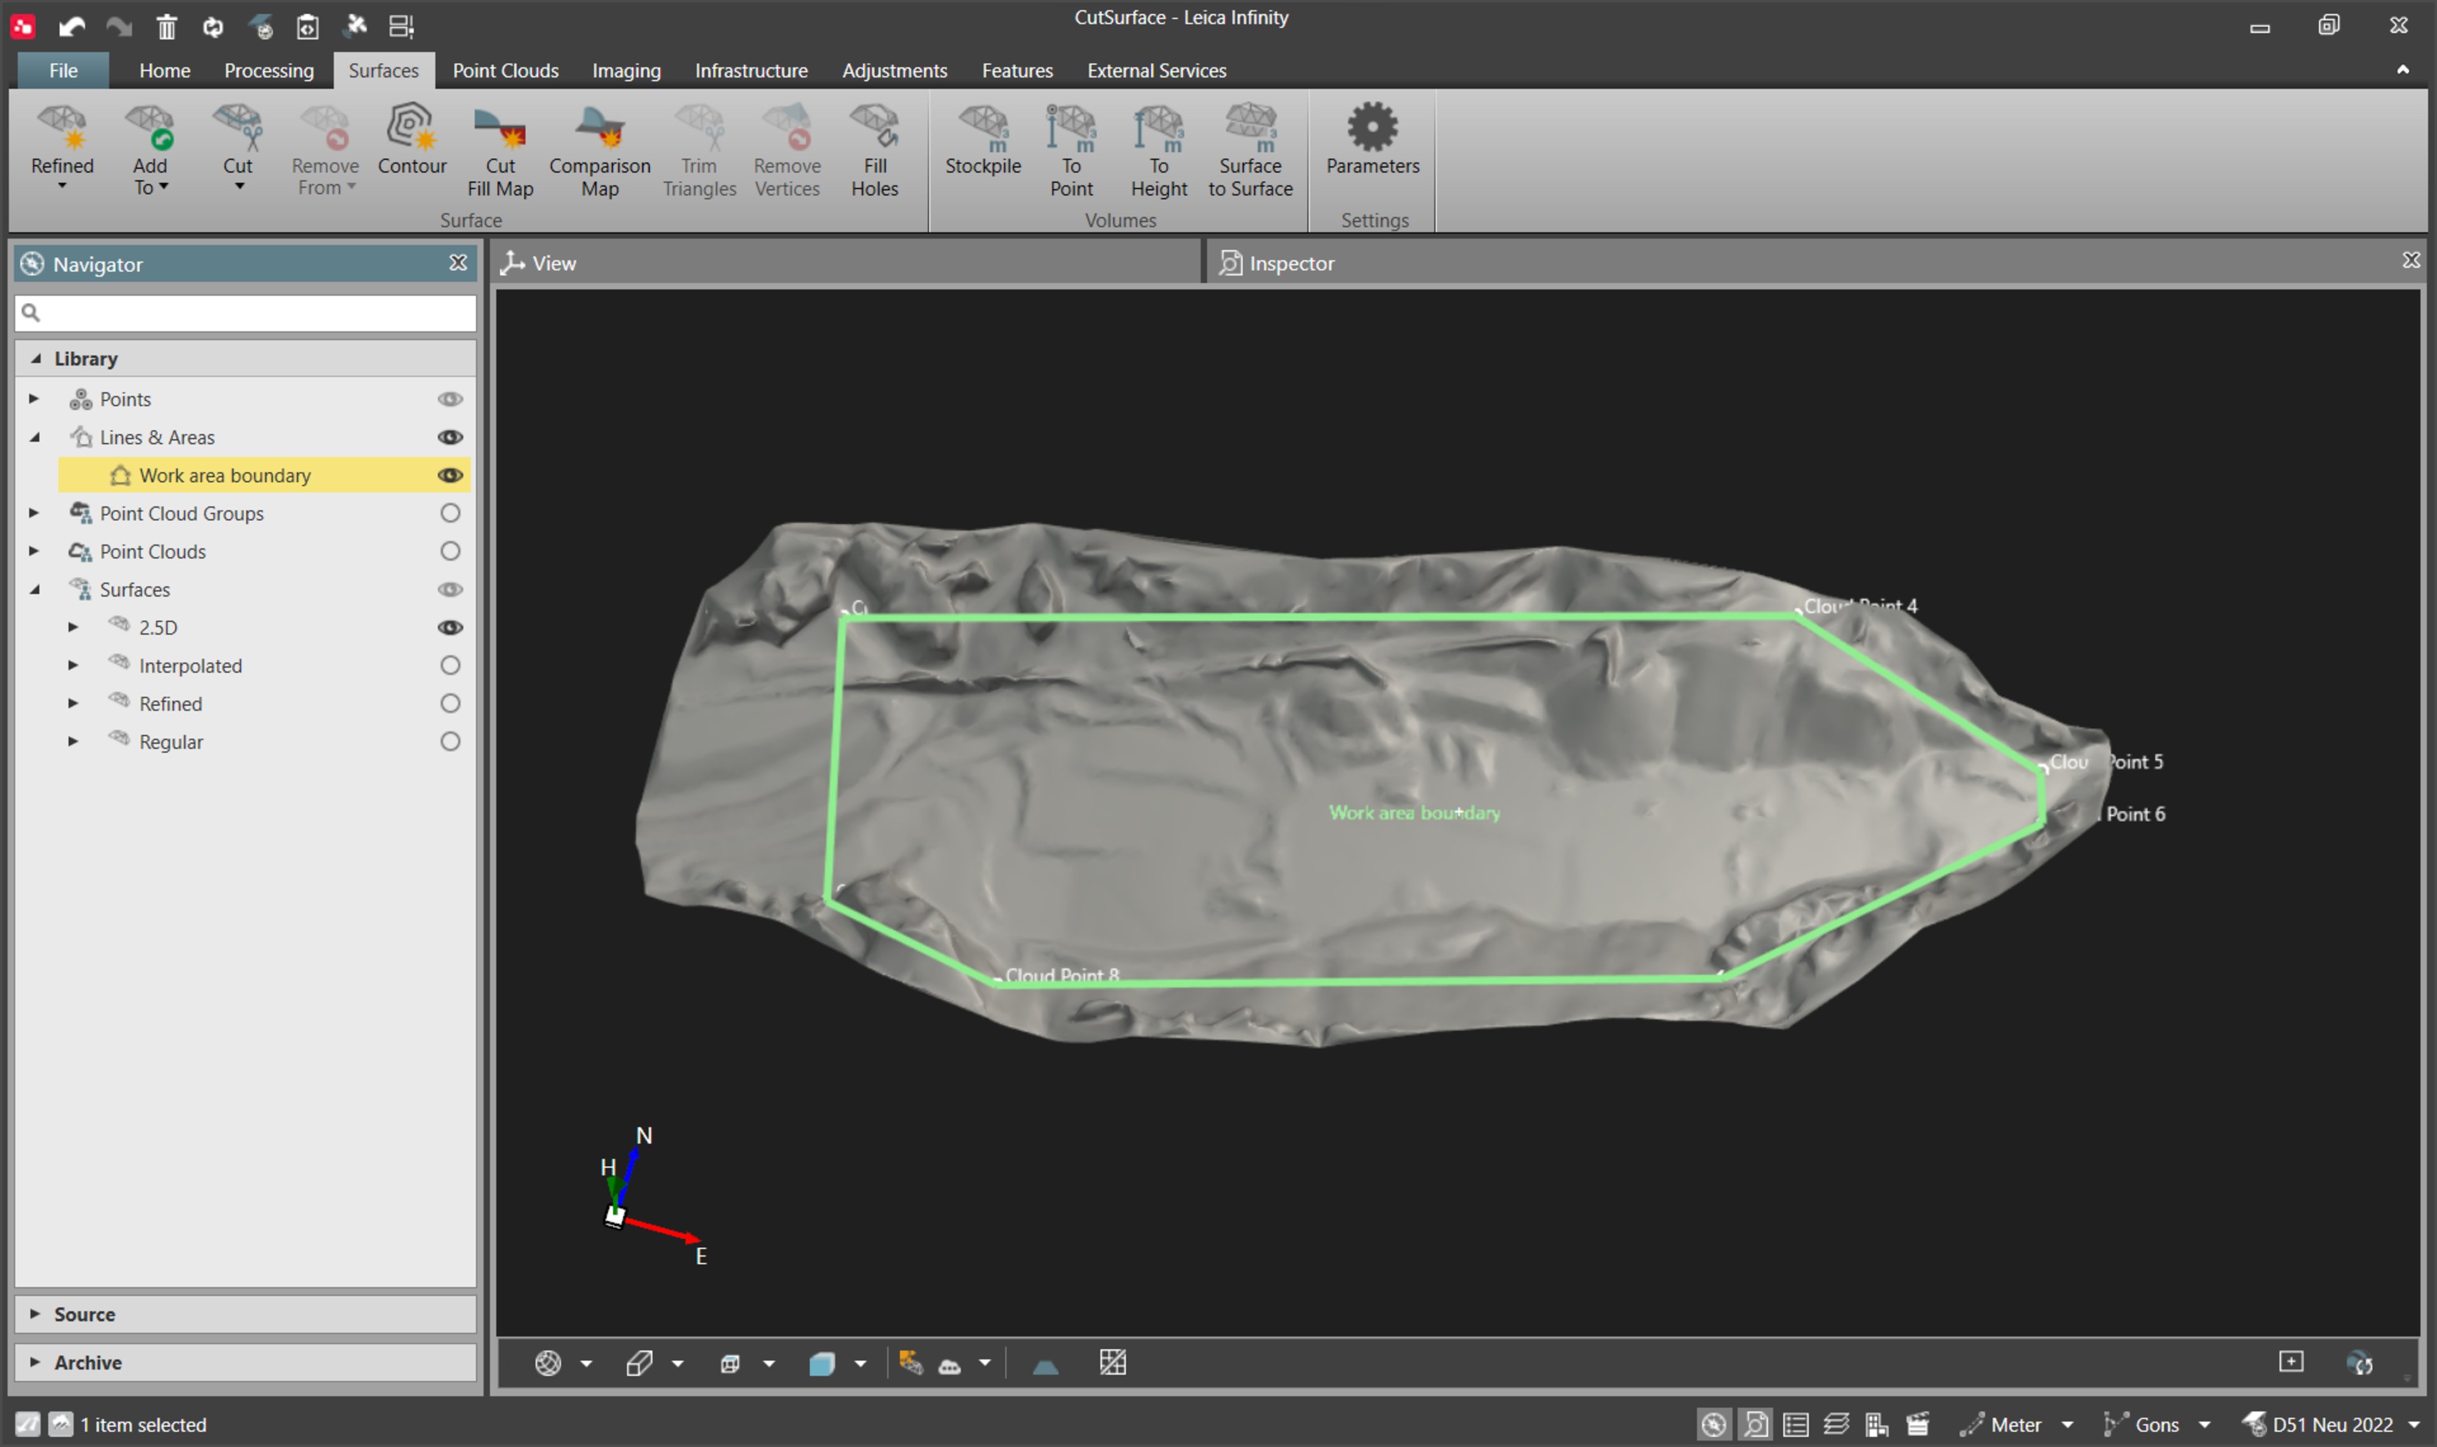Click the refresh sync arrows icon
The width and height of the screenshot is (2437, 1447).
(214, 26)
